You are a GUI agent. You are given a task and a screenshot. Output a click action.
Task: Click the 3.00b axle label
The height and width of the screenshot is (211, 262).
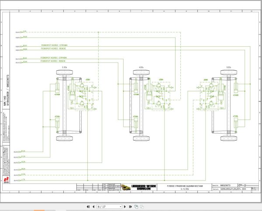(64, 67)
